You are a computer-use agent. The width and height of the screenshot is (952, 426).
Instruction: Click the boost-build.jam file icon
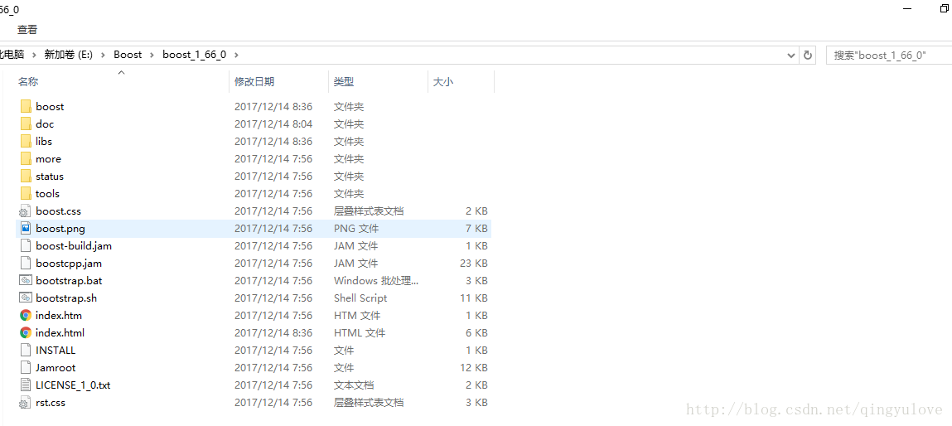26,245
